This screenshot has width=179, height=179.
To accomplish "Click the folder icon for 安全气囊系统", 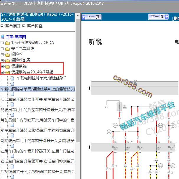I will tap(7, 49).
